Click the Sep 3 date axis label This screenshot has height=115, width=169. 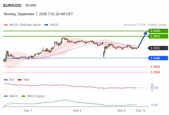(27, 110)
